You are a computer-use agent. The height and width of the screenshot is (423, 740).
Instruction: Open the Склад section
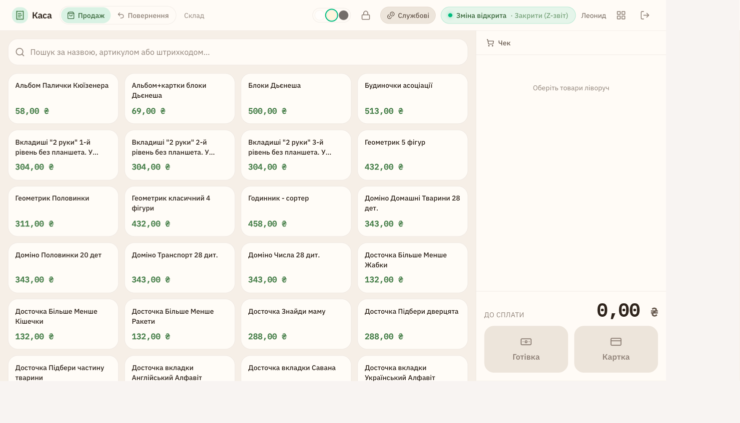(x=194, y=15)
